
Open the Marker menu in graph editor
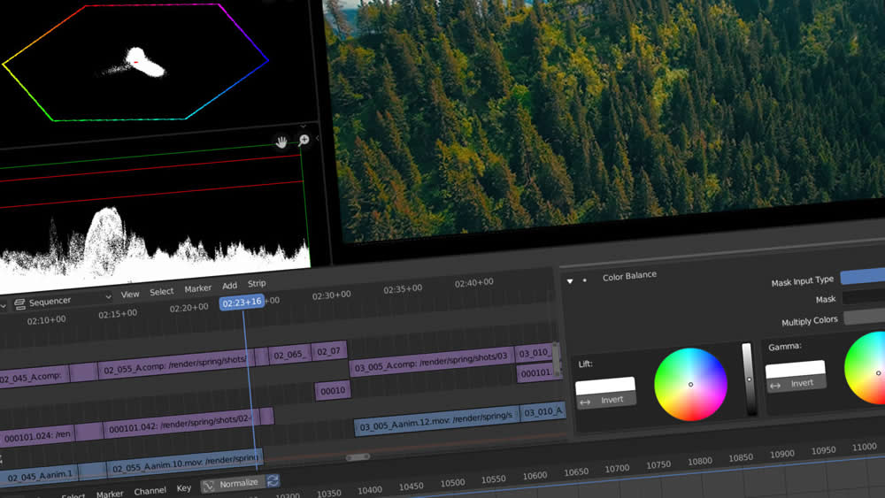(110, 494)
